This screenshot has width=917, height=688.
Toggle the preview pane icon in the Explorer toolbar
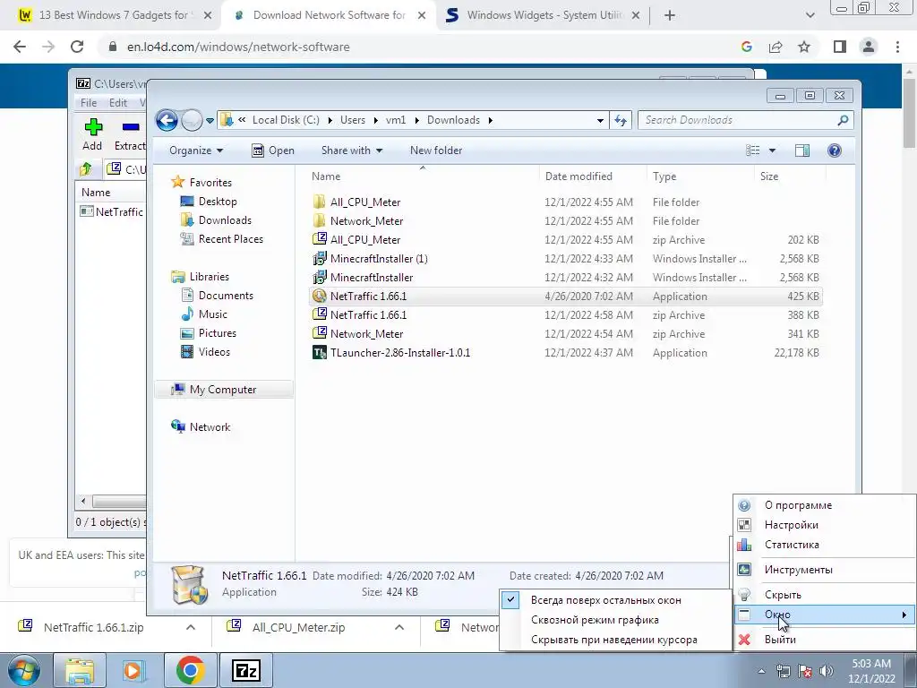802,150
